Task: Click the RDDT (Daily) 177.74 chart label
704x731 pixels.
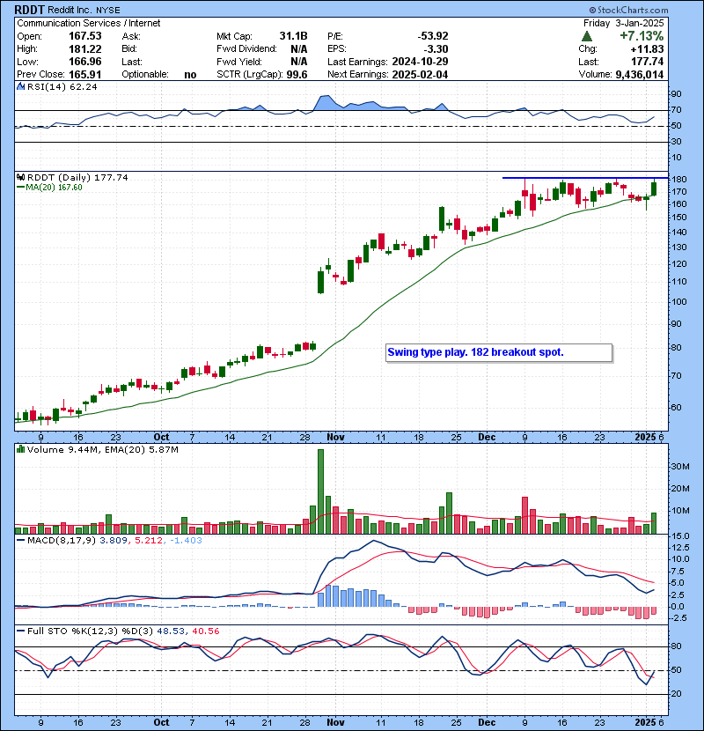Action: 77,177
